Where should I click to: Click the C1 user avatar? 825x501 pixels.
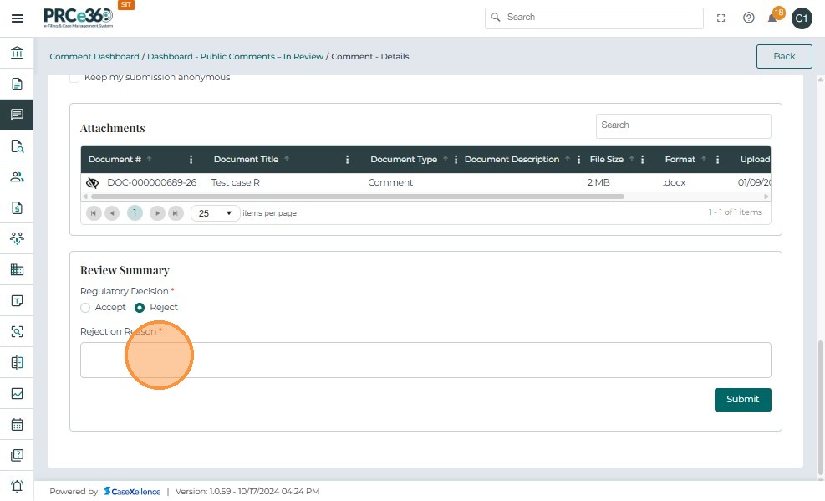pyautogui.click(x=801, y=18)
